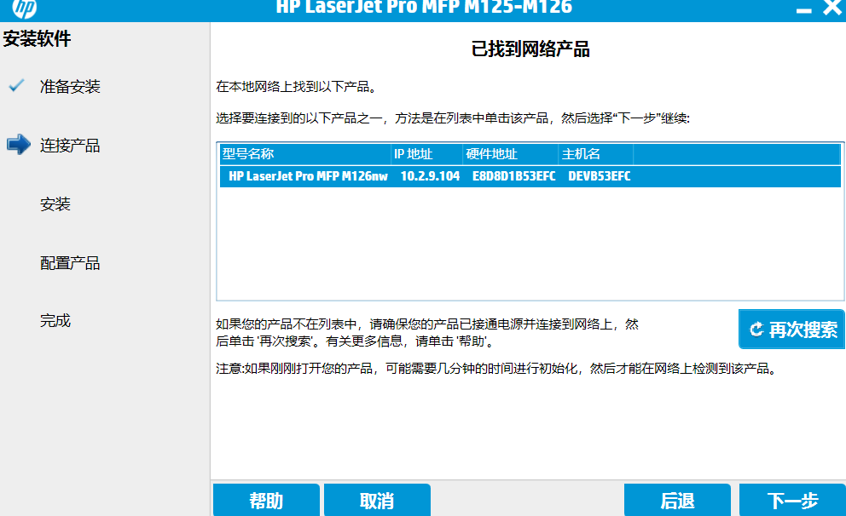The width and height of the screenshot is (846, 516).
Task: Click the refresh icon in 再次搜索 button
Action: pyautogui.click(x=756, y=329)
